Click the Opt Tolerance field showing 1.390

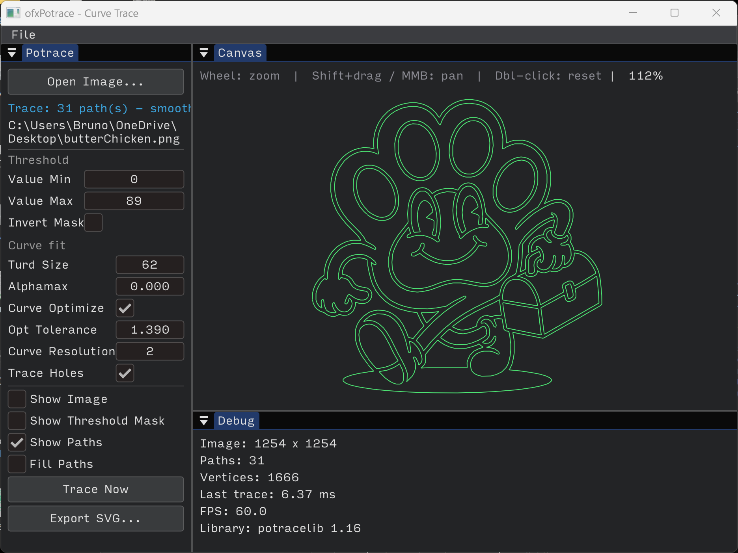(x=150, y=330)
